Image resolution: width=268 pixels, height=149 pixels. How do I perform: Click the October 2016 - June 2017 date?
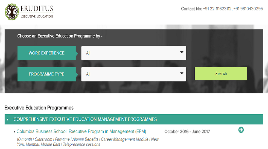coord(187,132)
